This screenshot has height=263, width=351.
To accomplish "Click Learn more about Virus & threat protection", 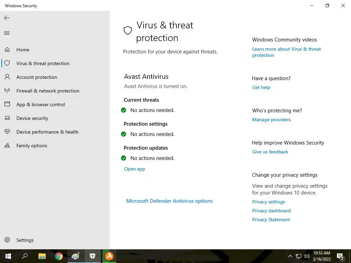I will 286,52.
